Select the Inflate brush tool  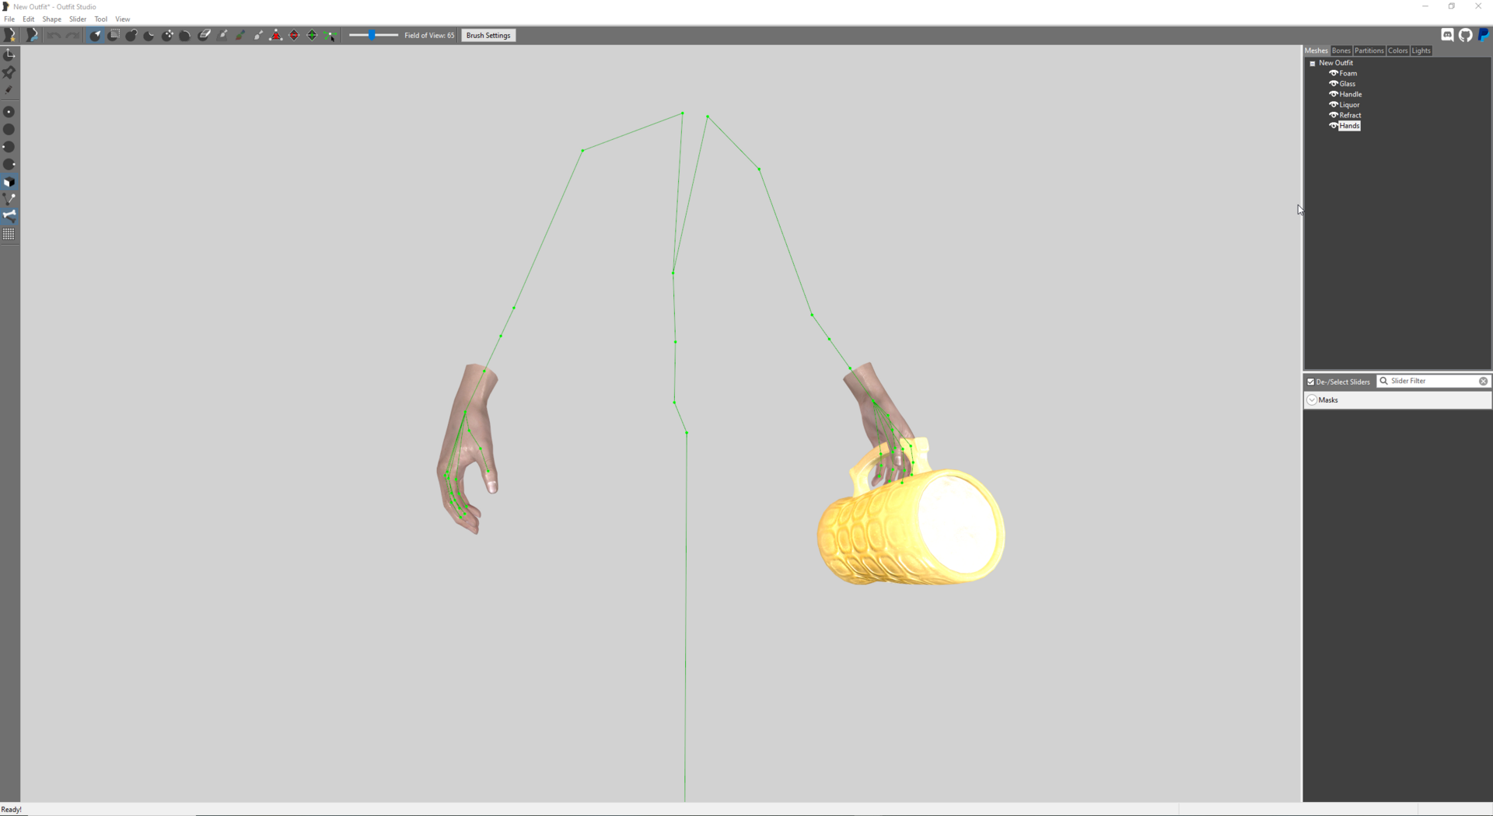tap(131, 35)
